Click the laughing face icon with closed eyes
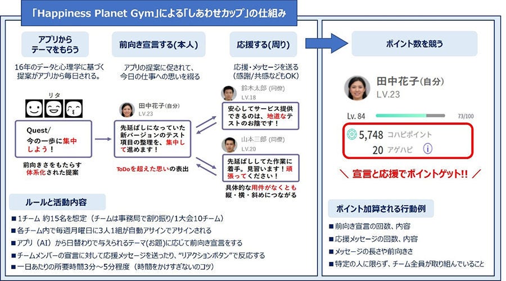The height and width of the screenshot is (281, 506). point(54,108)
